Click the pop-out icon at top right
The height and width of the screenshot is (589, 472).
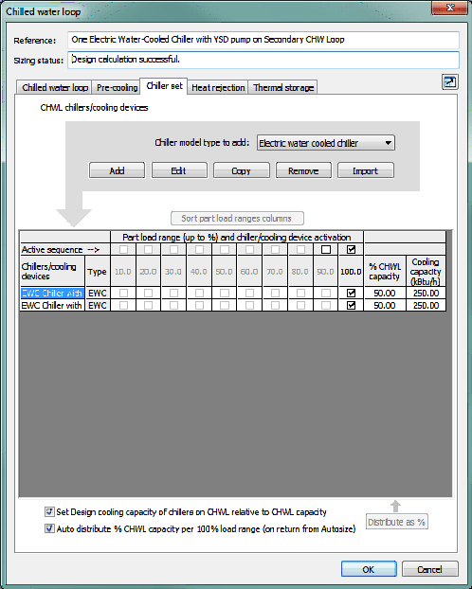point(450,81)
